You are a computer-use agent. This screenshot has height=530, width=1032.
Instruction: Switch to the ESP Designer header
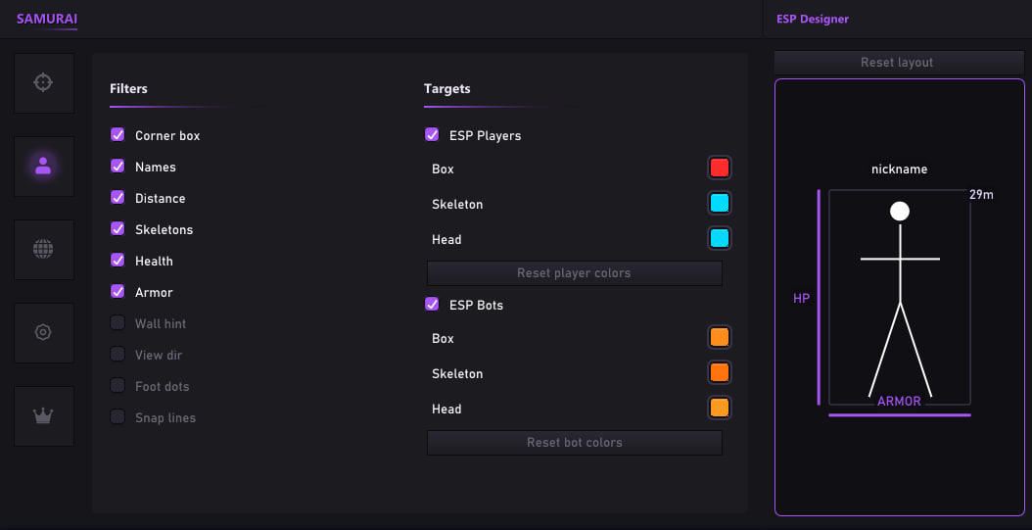[x=812, y=19]
